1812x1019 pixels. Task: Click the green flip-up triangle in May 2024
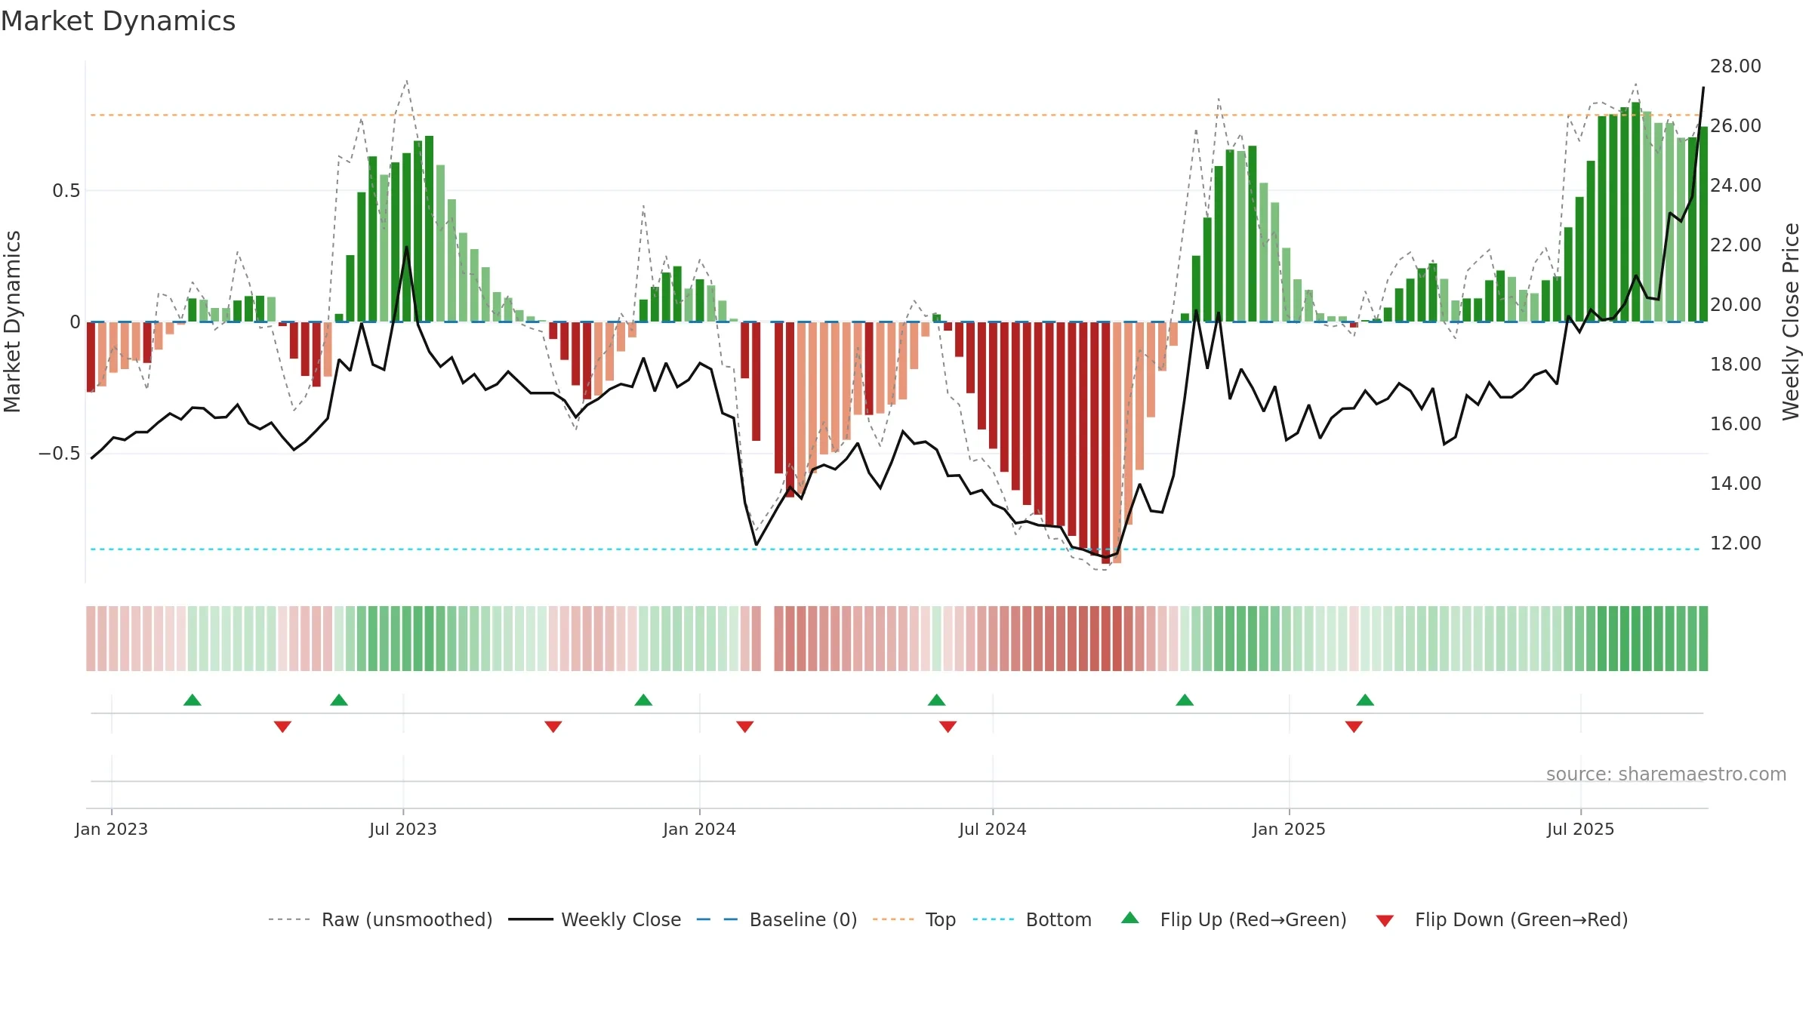pos(936,700)
